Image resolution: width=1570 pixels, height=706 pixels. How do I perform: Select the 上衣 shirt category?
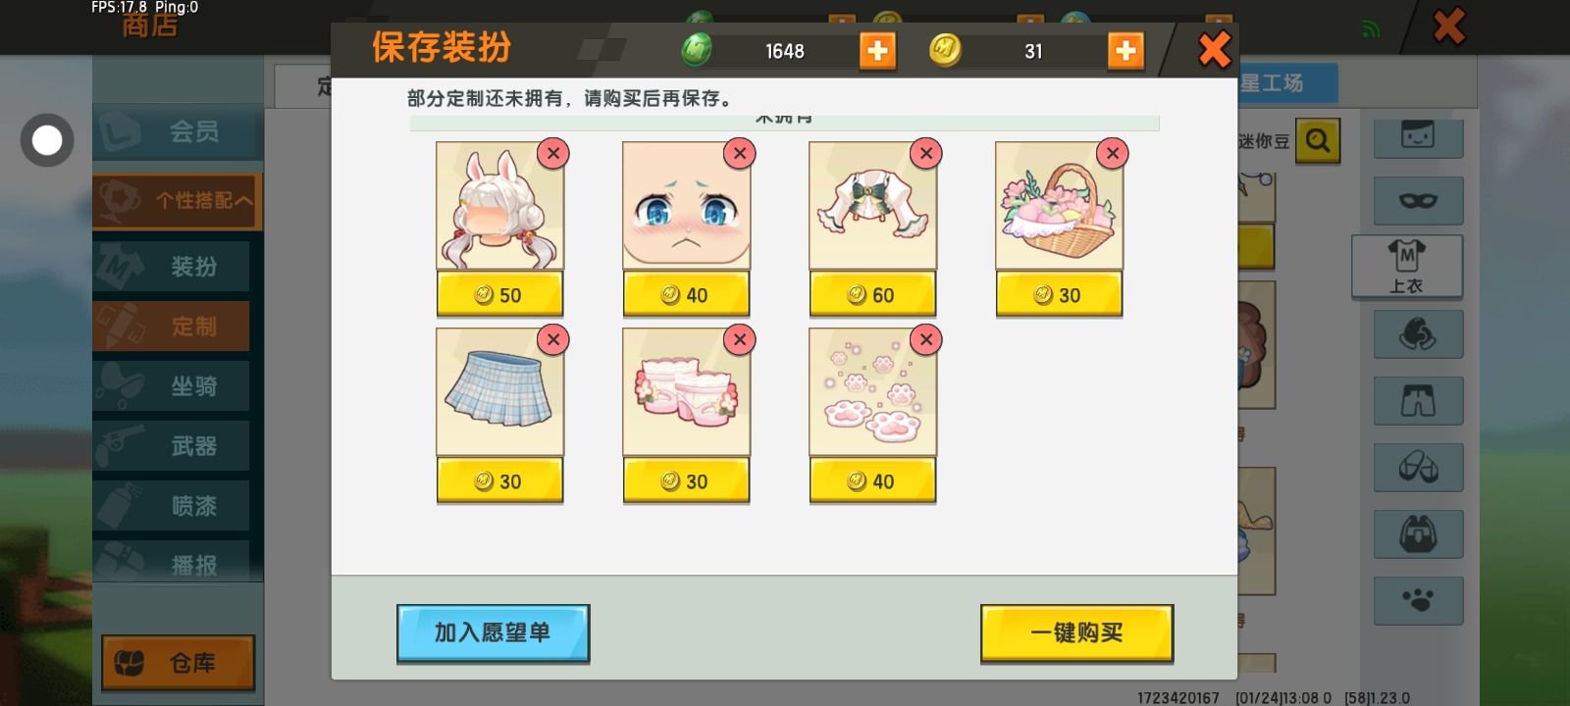pos(1407,267)
